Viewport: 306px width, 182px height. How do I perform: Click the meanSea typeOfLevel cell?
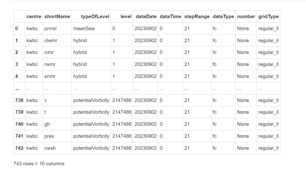point(84,29)
